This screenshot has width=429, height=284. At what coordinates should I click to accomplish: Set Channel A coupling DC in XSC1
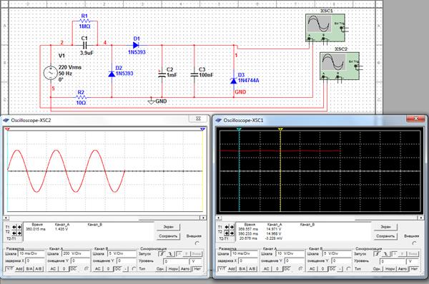click(286, 269)
